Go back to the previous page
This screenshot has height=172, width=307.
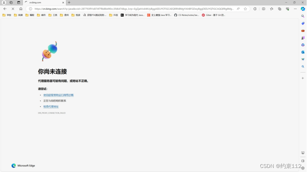pyautogui.click(x=5, y=9)
